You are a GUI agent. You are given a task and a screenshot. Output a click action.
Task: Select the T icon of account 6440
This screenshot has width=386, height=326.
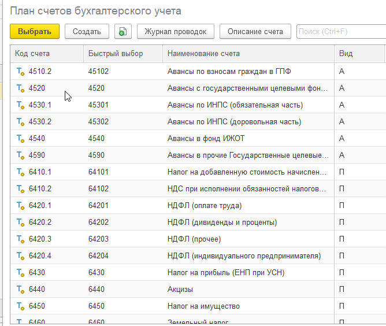pos(20,290)
